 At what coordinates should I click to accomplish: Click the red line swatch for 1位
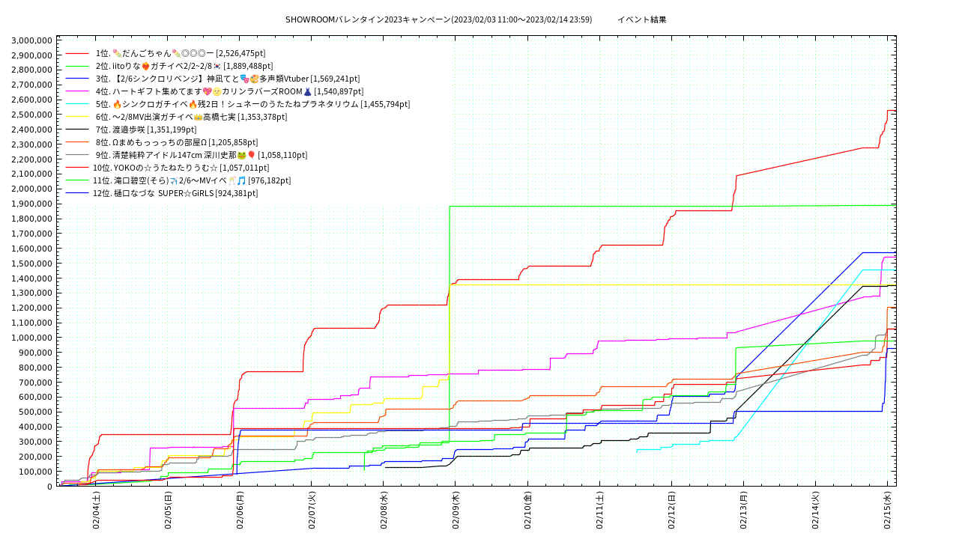click(x=77, y=53)
